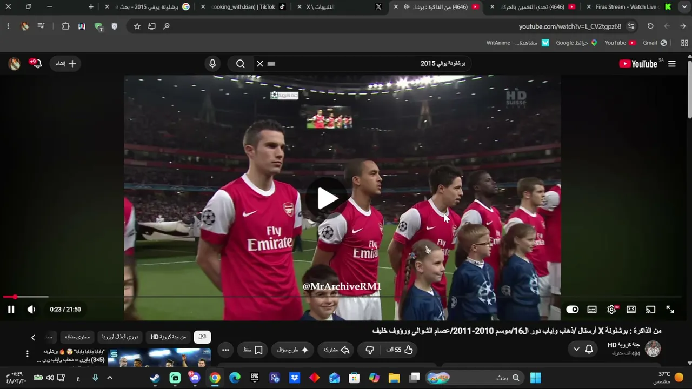Run the YouTube search with magnifier button
The width and height of the screenshot is (692, 389).
[241, 64]
